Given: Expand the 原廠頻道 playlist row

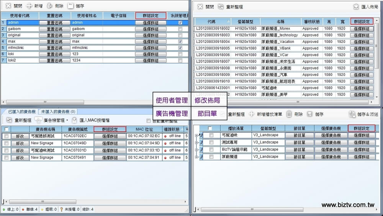Looking at the screenshot, I should click(197, 157).
